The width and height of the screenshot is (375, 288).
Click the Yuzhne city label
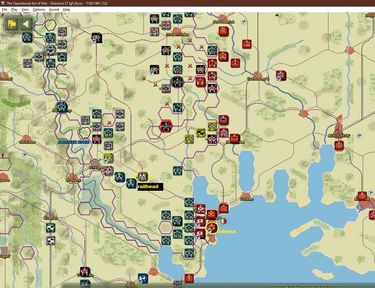pyautogui.click(x=246, y=199)
